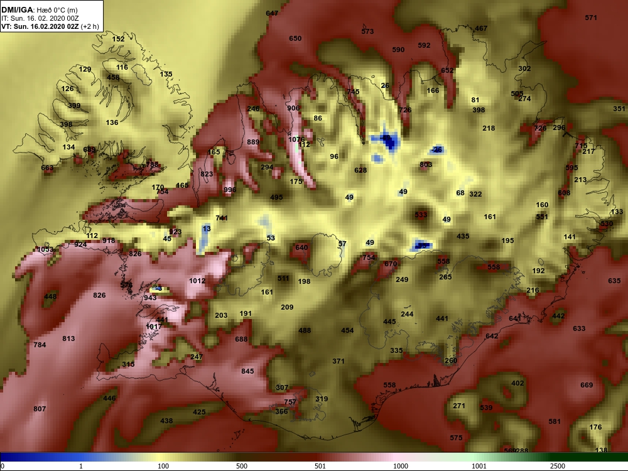Image resolution: width=628 pixels, height=471 pixels.
Task: Click the map value '803'
Action: (426, 165)
